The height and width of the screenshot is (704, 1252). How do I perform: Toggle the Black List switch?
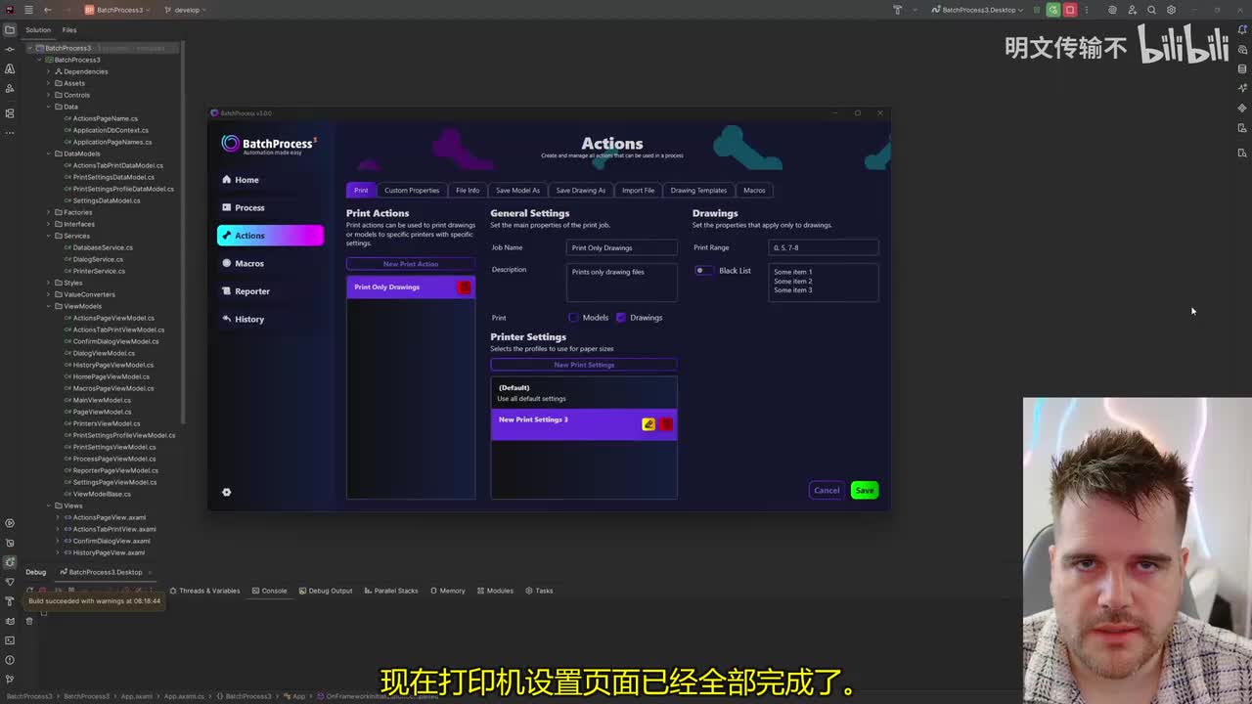tap(703, 271)
